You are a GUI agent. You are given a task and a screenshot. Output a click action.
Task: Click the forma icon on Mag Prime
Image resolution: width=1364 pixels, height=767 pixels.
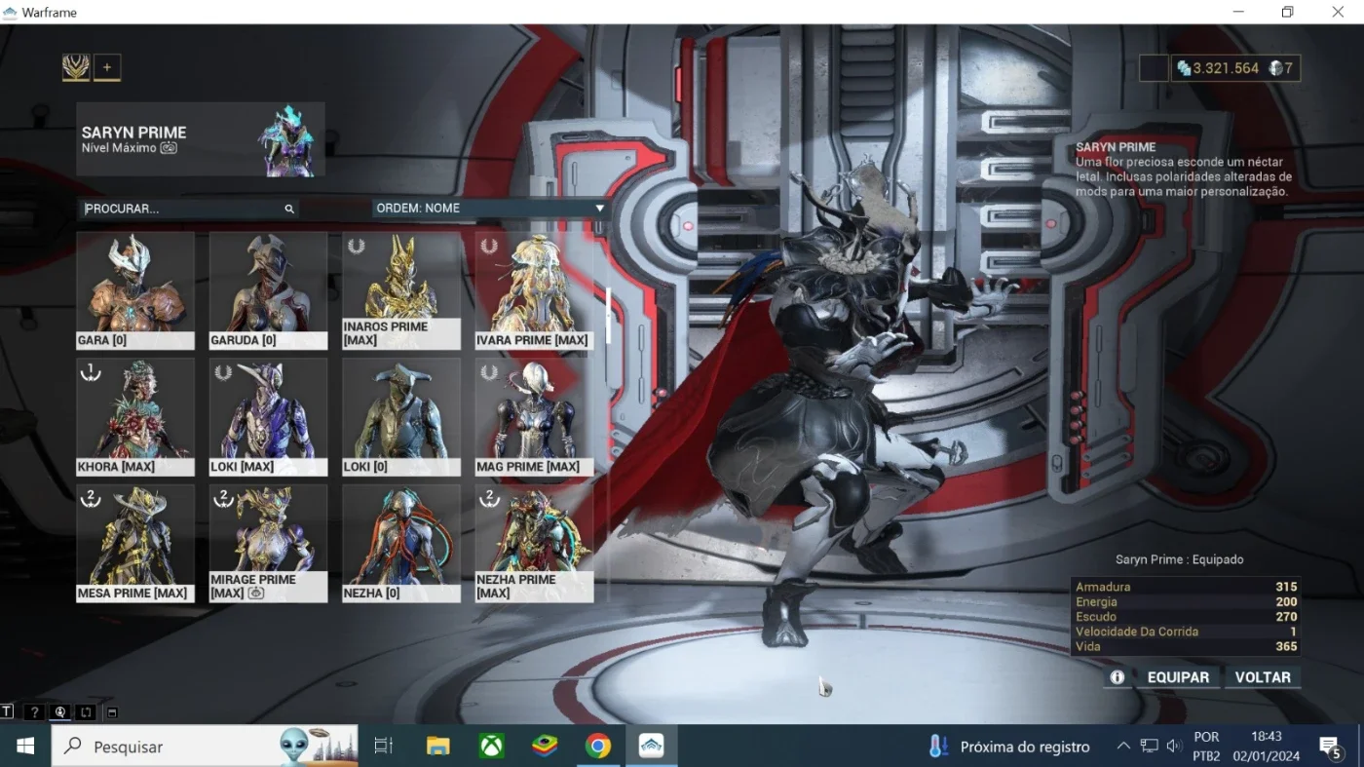[x=489, y=372]
